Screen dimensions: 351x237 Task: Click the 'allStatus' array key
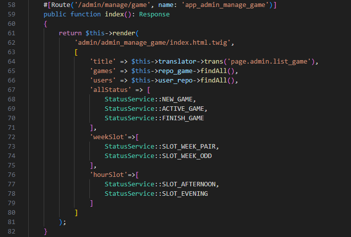pyautogui.click(x=110, y=90)
